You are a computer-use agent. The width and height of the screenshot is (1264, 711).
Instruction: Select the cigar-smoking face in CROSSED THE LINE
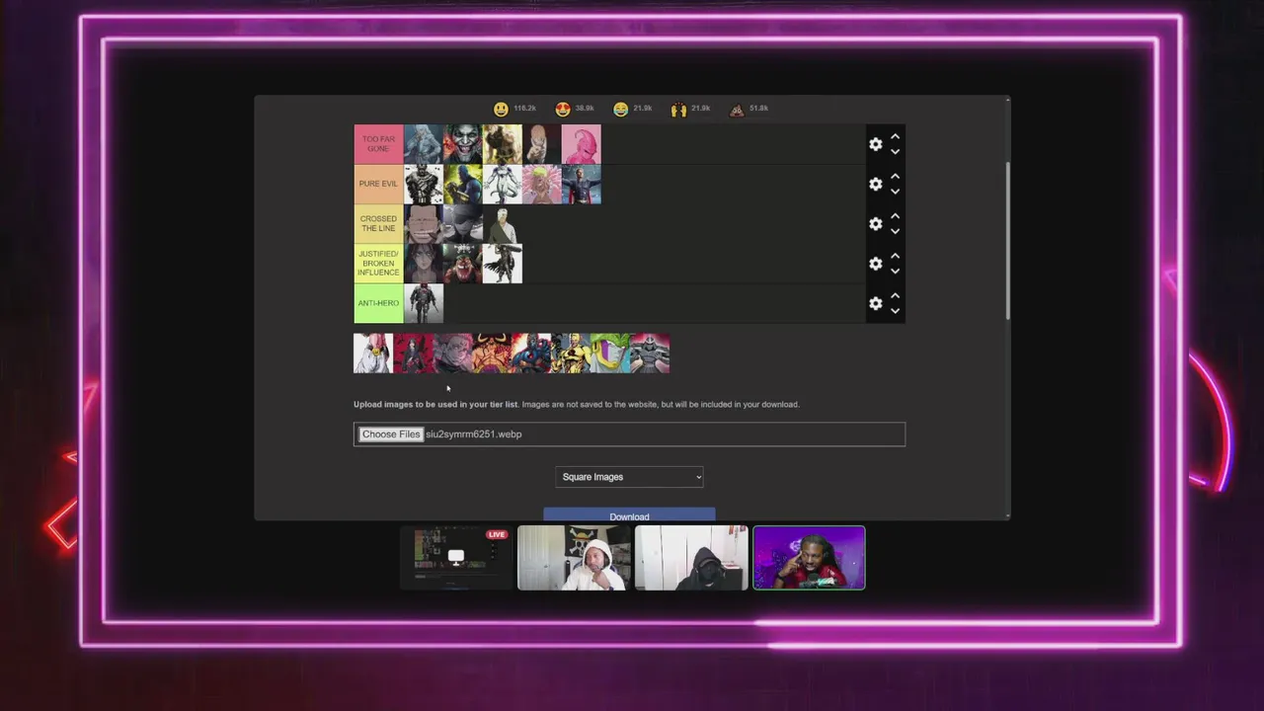[x=424, y=224]
